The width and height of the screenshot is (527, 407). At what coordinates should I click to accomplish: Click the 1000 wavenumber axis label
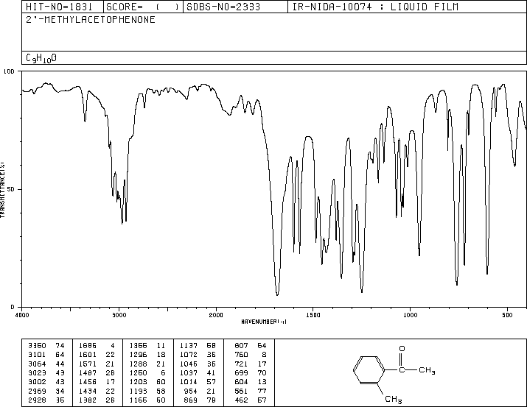tap(410, 315)
